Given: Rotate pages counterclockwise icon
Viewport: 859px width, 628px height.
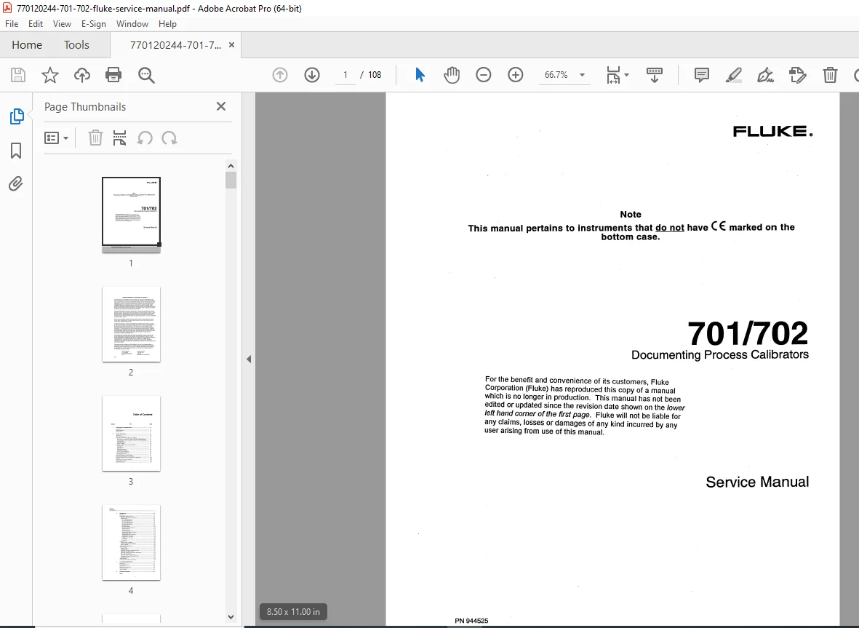Looking at the screenshot, I should 145,138.
